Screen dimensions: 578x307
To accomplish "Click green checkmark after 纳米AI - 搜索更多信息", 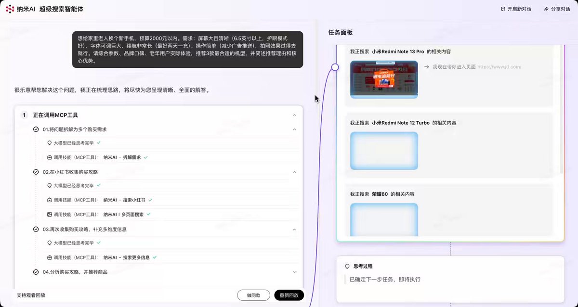I will tap(155, 257).
